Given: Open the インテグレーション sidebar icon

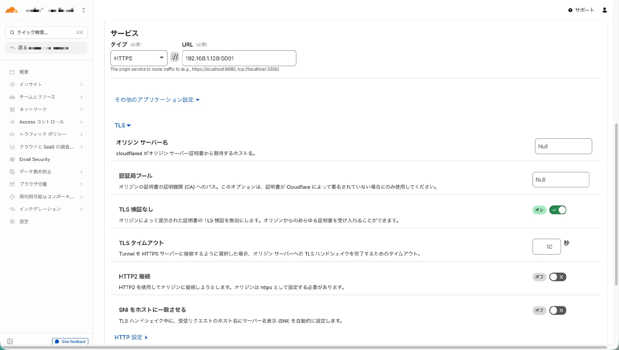Looking at the screenshot, I should [x=12, y=209].
